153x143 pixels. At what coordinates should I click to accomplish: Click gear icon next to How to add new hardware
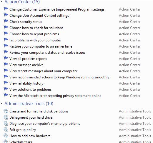click(x=6, y=136)
